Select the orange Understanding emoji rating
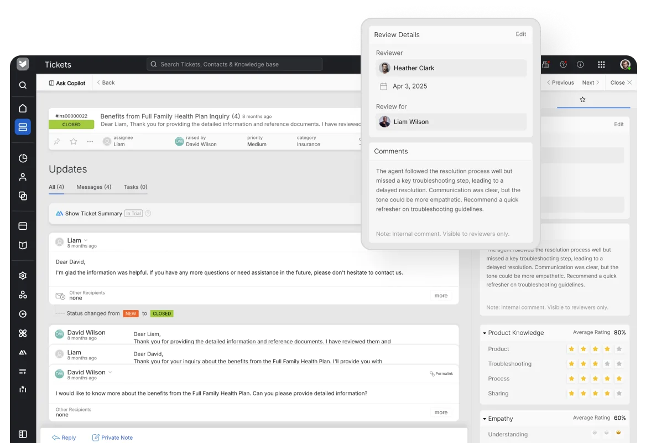 click(x=618, y=432)
